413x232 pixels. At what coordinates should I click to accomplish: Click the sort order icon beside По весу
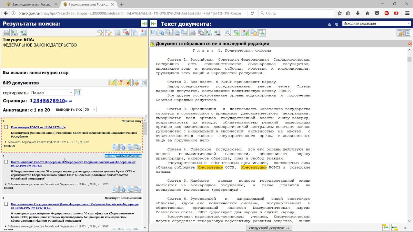point(77,92)
